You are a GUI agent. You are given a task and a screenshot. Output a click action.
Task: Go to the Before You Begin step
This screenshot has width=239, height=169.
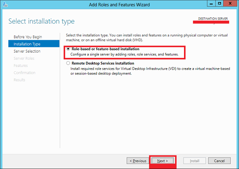[x=28, y=37]
